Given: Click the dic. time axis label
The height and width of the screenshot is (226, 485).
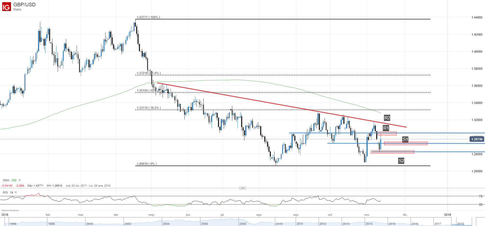Looking at the screenshot, I should [x=405, y=215].
